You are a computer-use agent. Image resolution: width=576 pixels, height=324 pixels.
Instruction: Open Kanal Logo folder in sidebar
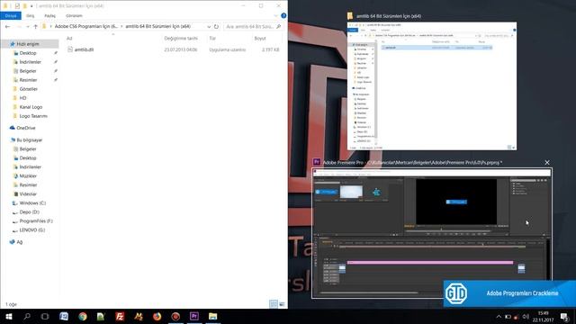(31, 107)
